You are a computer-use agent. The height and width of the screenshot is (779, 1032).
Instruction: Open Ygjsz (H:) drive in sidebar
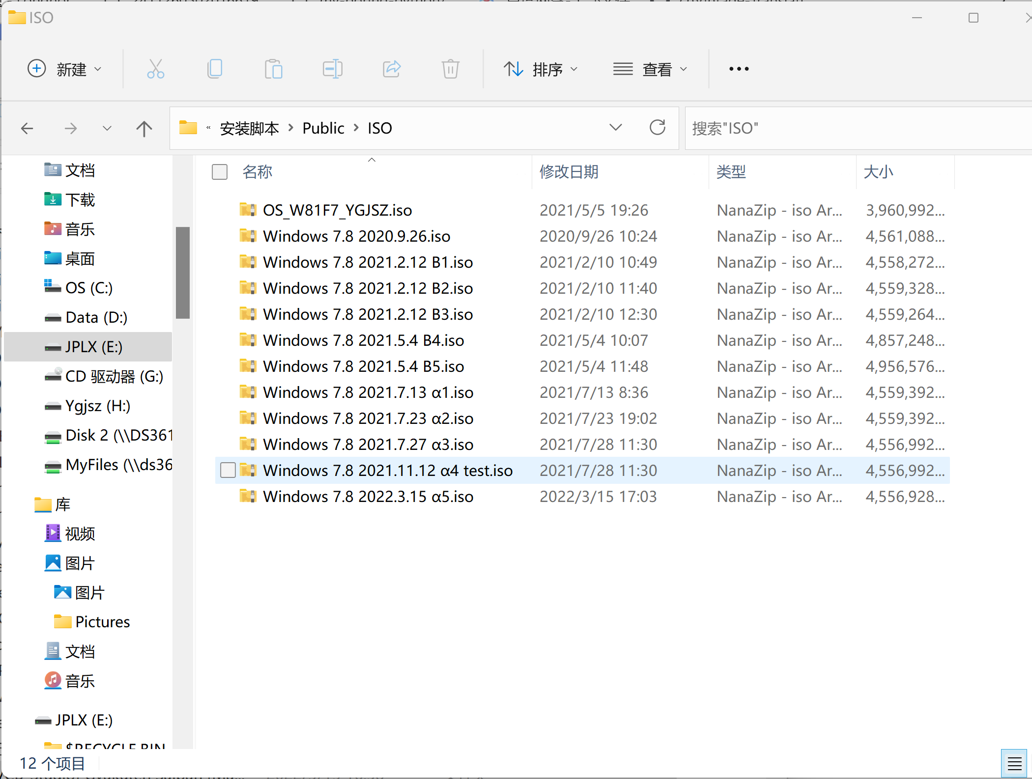87,406
